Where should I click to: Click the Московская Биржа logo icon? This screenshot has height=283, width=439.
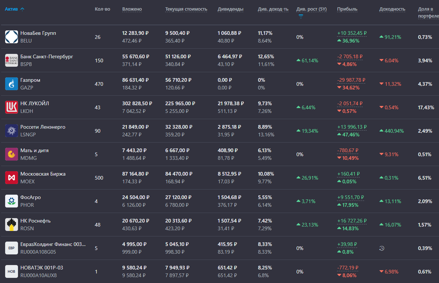pyautogui.click(x=11, y=178)
